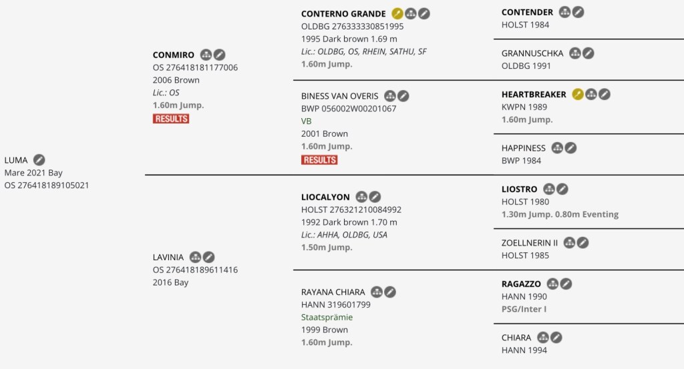Edit the Chiara entry via pencil icon
The width and height of the screenshot is (684, 369).
coord(556,338)
